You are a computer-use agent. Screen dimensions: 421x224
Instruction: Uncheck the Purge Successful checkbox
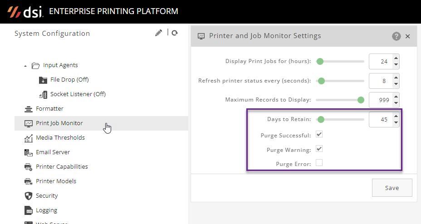[319, 135]
